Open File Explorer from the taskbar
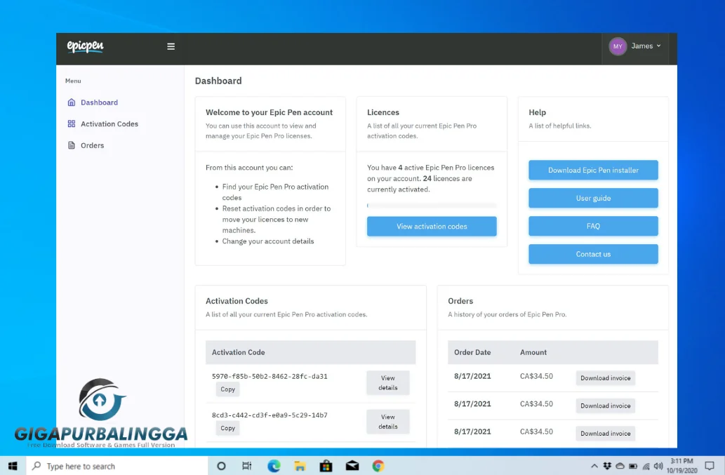725x475 pixels. pos(300,466)
